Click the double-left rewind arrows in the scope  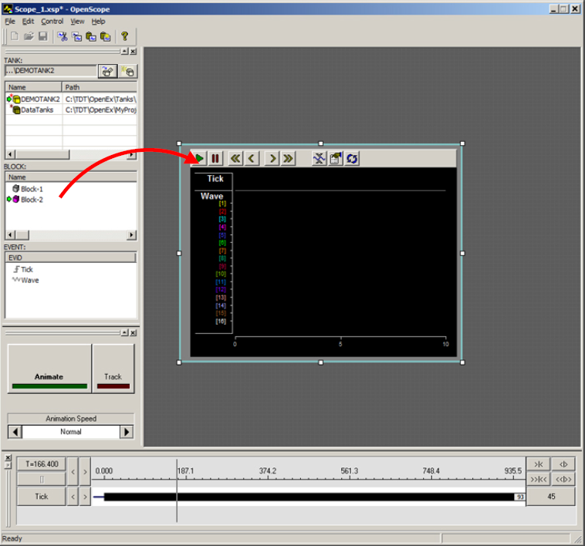click(235, 158)
